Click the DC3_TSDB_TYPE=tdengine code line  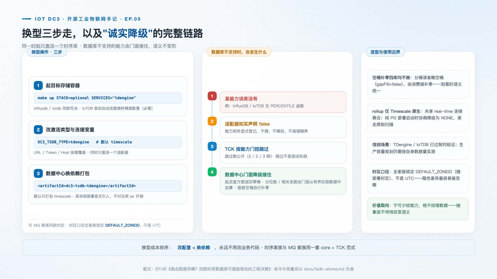click(108, 142)
